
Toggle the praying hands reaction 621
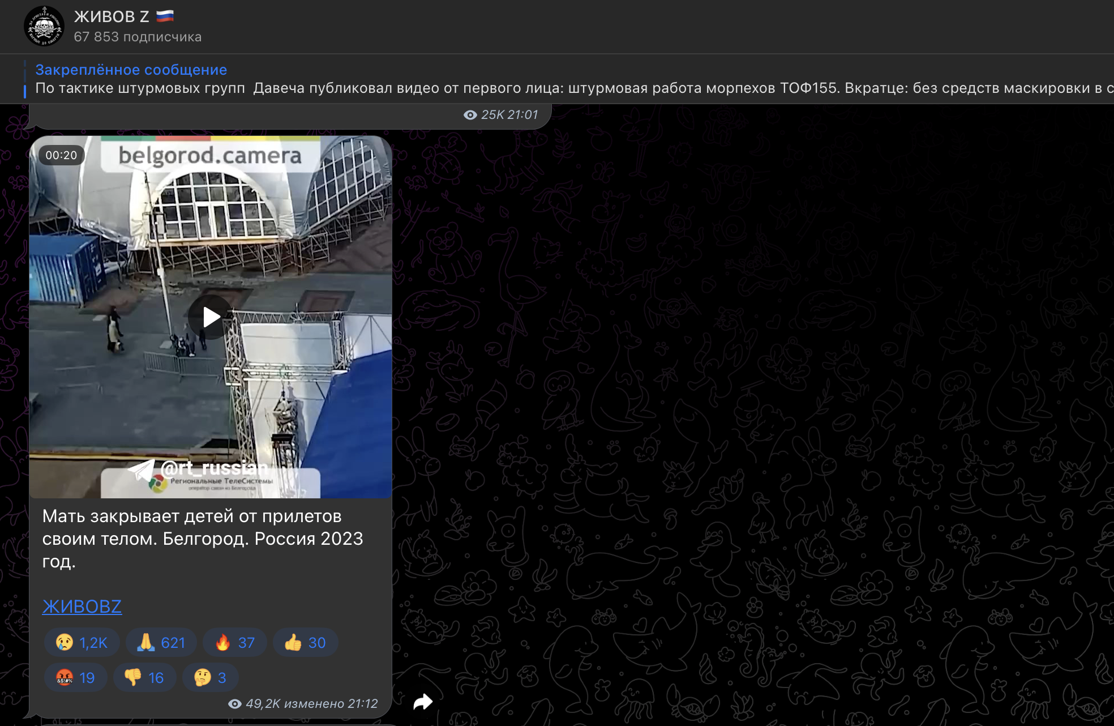tap(161, 643)
